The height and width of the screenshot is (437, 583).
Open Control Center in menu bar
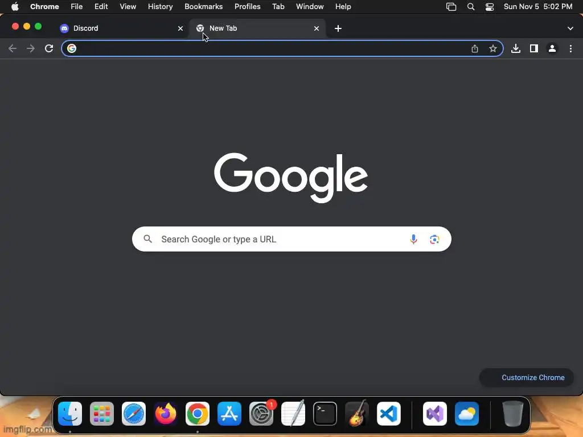point(489,7)
